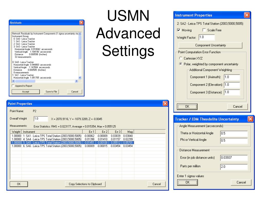Select the 1: SA1 Leica TPS measurement row
The width and height of the screenshot is (263, 197).
72,136
